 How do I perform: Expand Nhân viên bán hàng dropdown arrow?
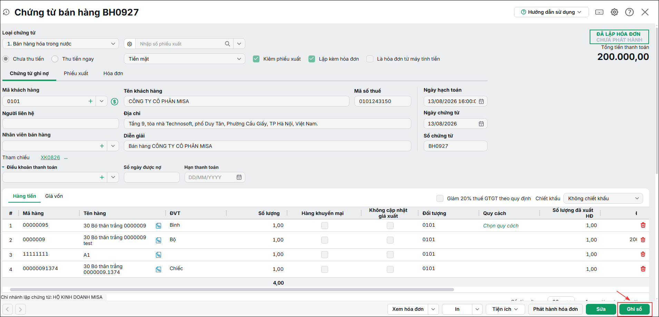pyautogui.click(x=113, y=146)
